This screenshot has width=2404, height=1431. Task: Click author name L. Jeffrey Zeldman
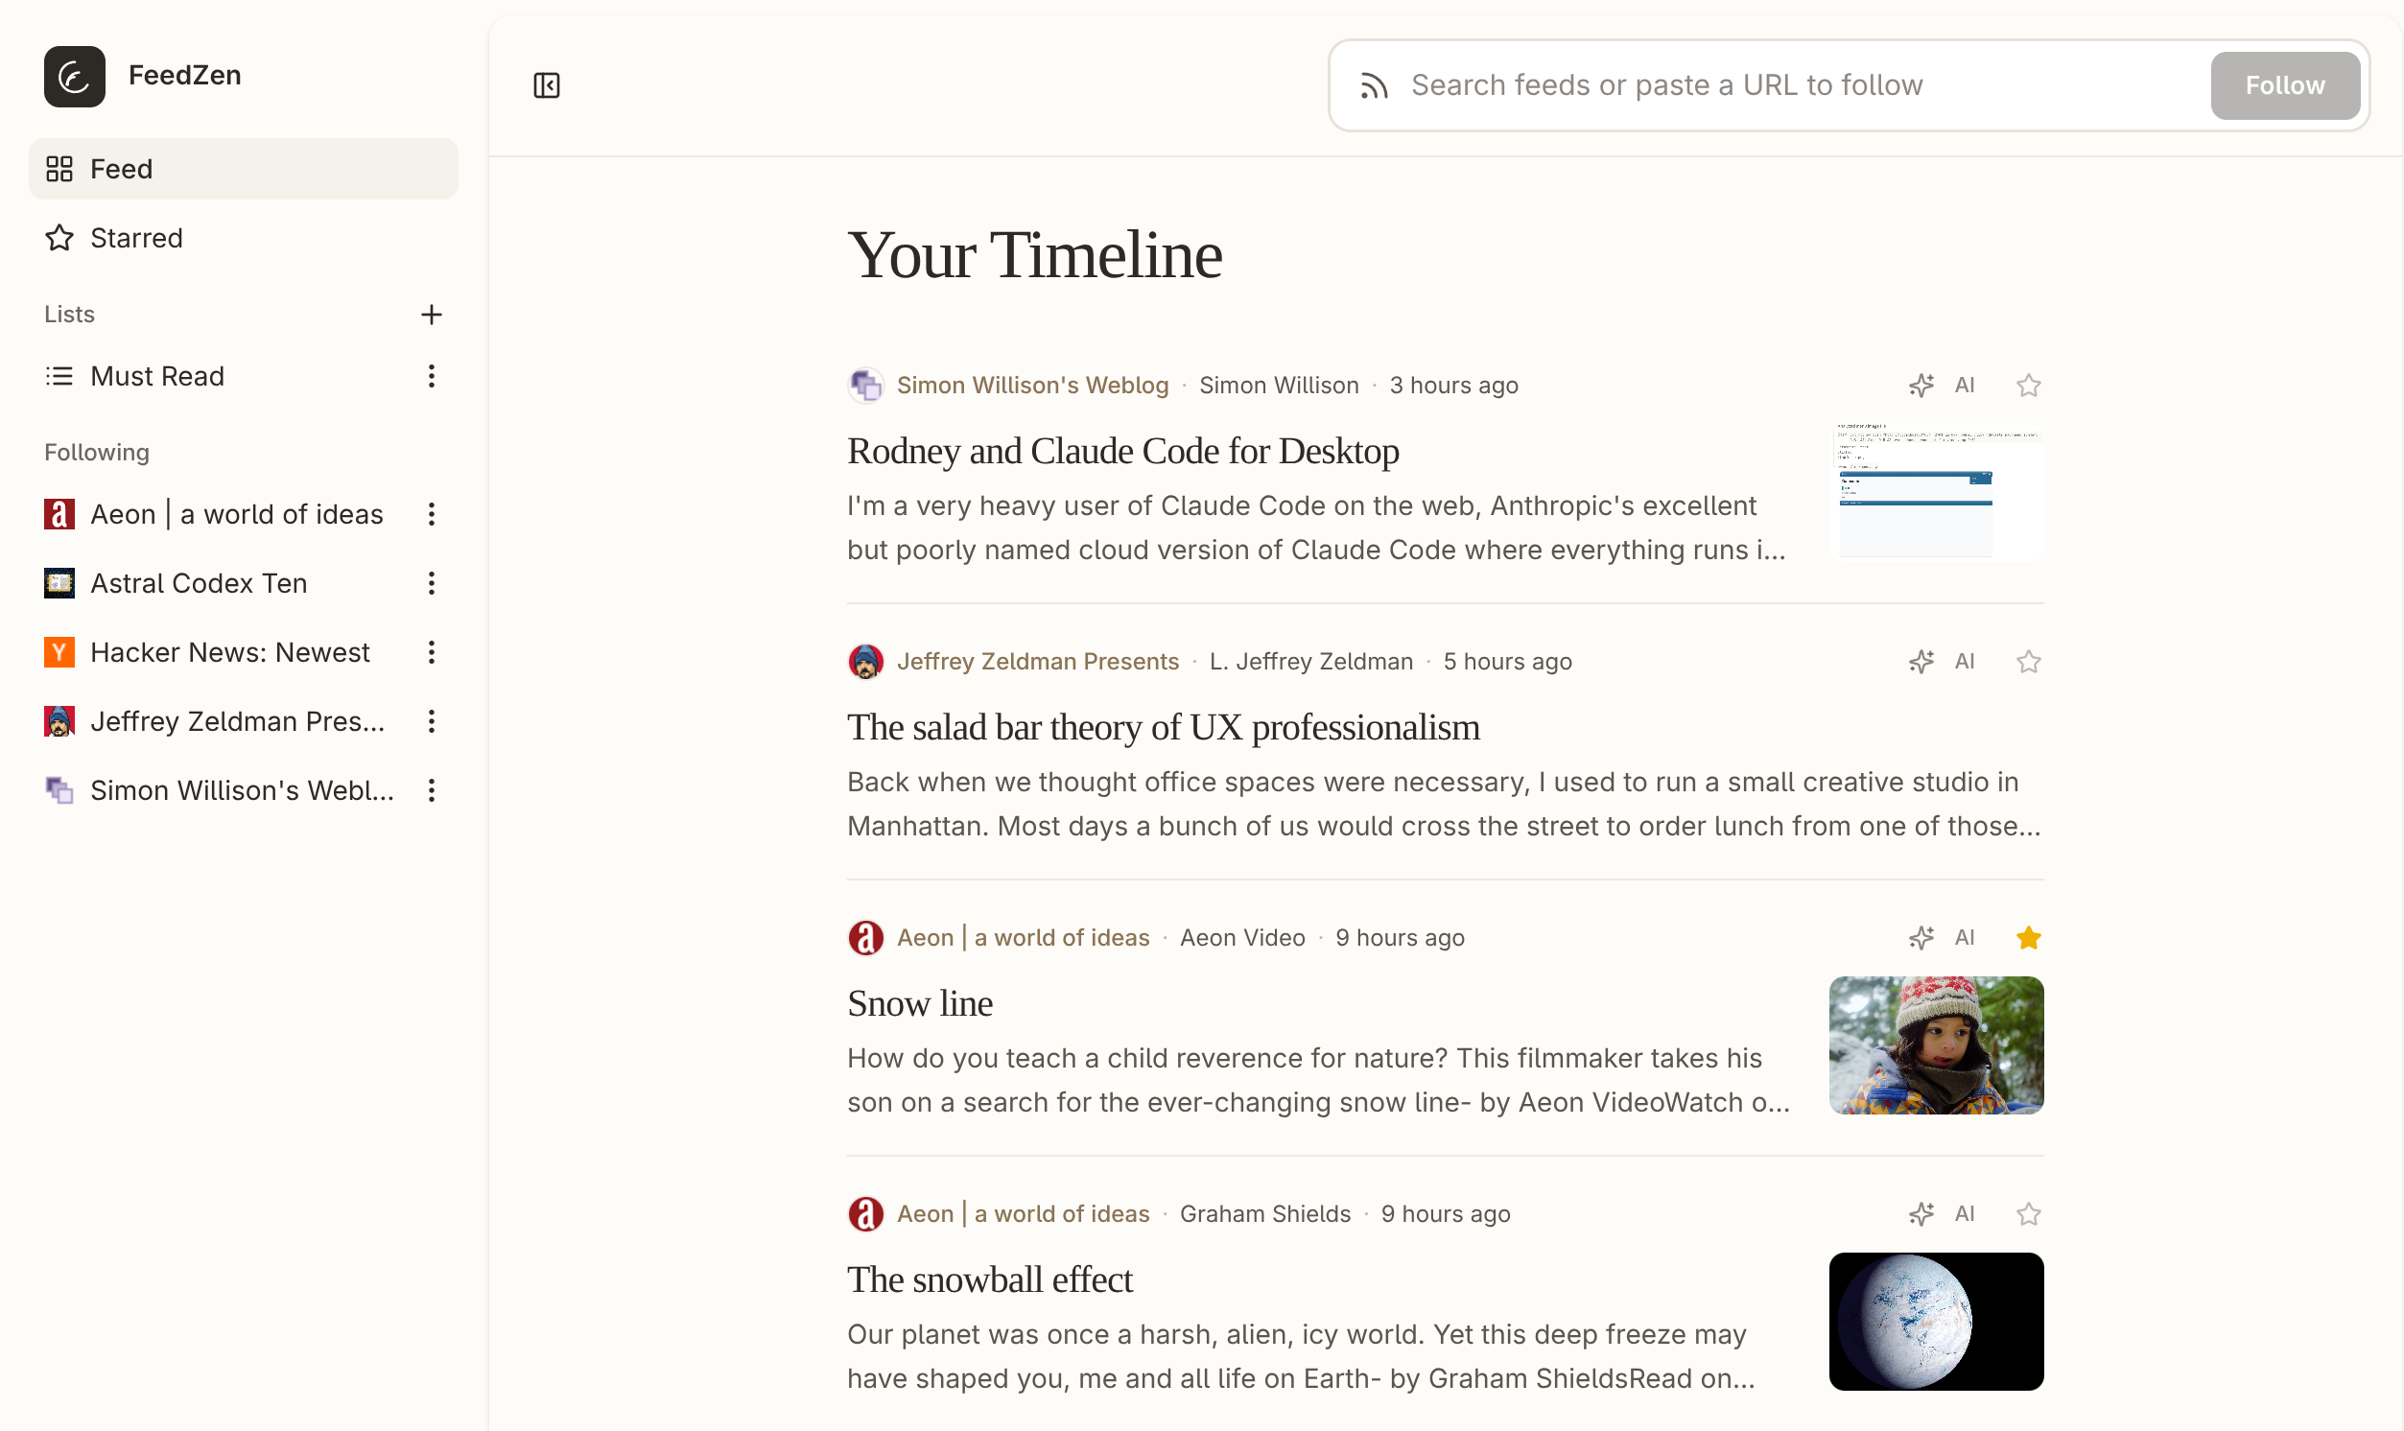(x=1310, y=662)
